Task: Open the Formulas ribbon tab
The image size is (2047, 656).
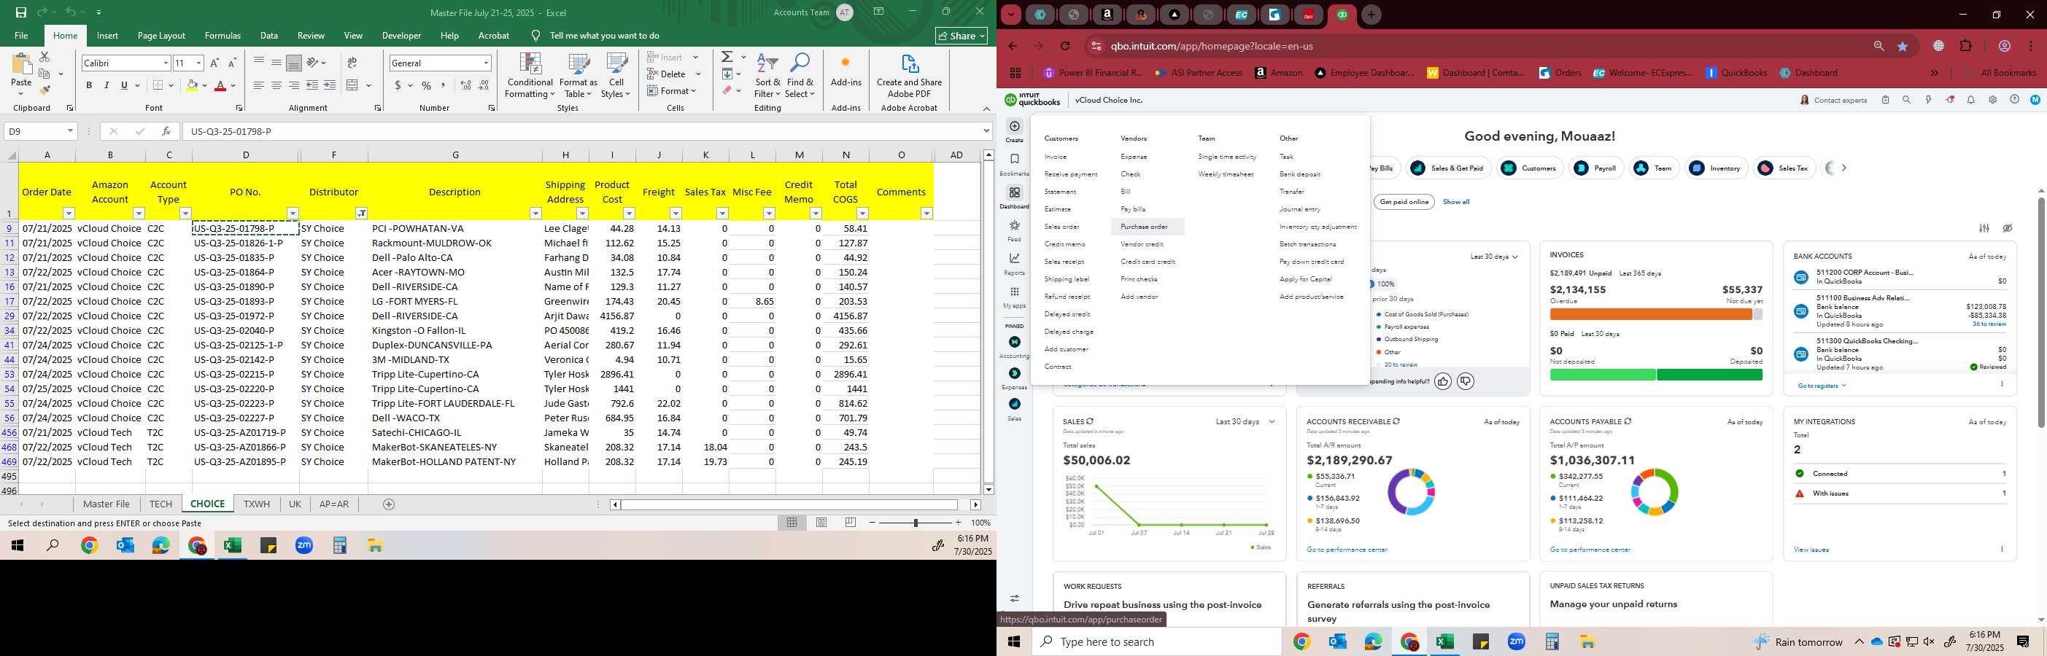Action: [222, 36]
